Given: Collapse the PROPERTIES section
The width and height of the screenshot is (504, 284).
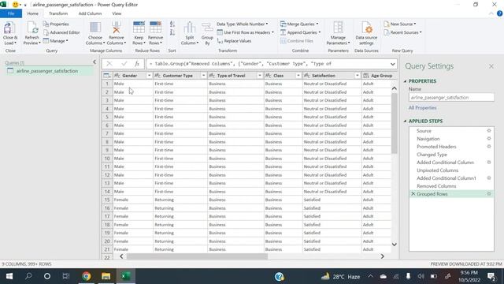Looking at the screenshot, I should (405, 81).
